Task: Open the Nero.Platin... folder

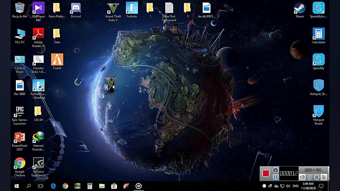Action: pos(57,10)
